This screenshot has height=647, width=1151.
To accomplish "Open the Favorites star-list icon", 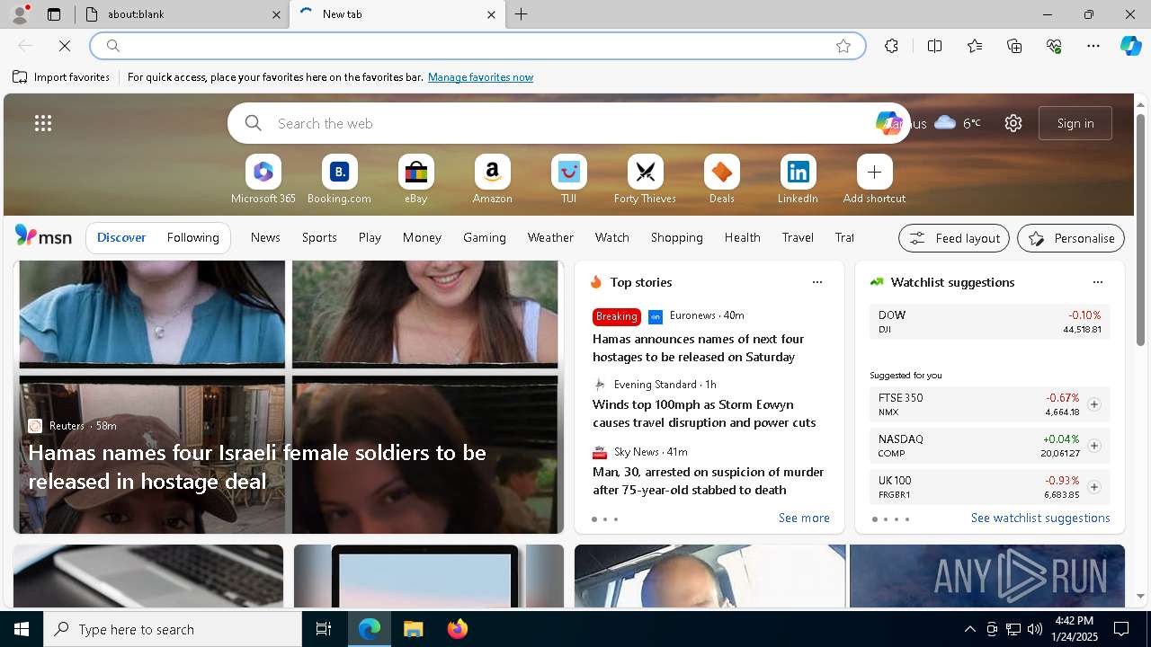I will pos(975,46).
